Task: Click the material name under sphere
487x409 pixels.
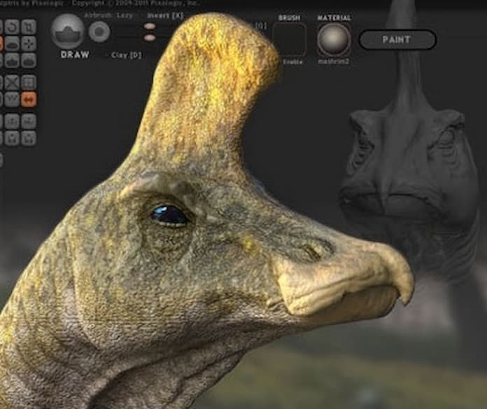Action: pyautogui.click(x=333, y=62)
